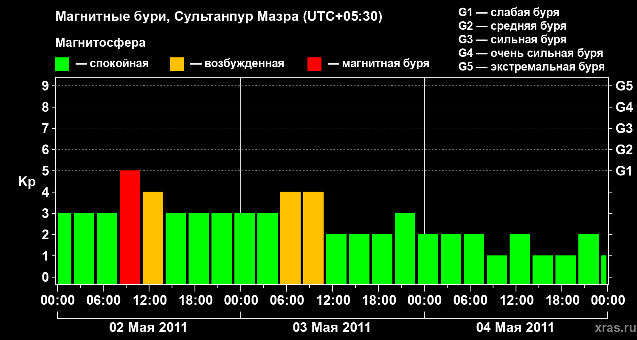Screen dimensions: 637x340
Task: Click the '03 Мая 2011' date label
Action: click(332, 327)
